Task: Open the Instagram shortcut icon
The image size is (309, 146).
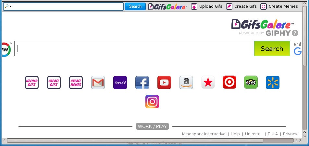Action: click(x=152, y=101)
